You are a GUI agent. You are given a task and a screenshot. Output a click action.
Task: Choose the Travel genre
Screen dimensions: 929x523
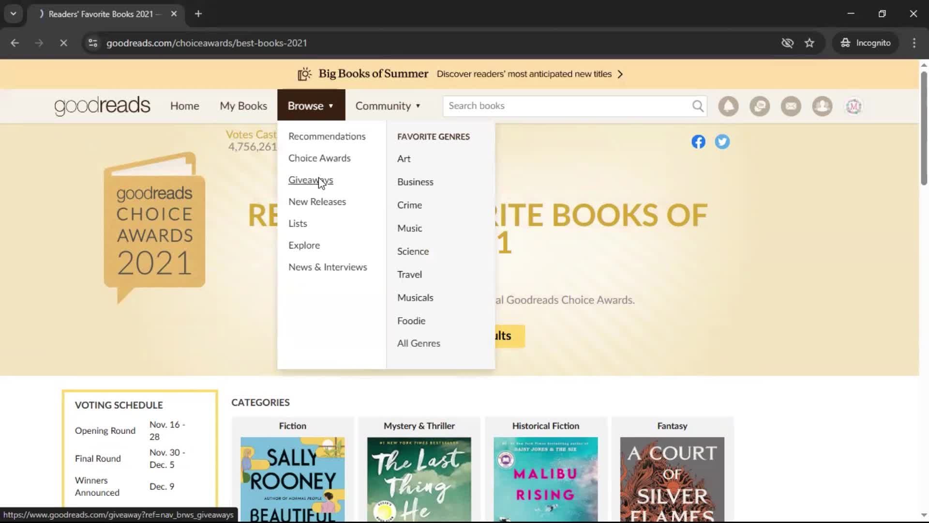click(x=409, y=275)
